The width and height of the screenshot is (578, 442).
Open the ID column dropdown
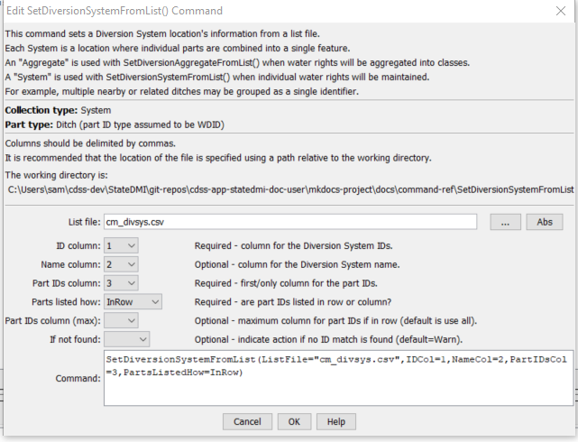pos(121,245)
